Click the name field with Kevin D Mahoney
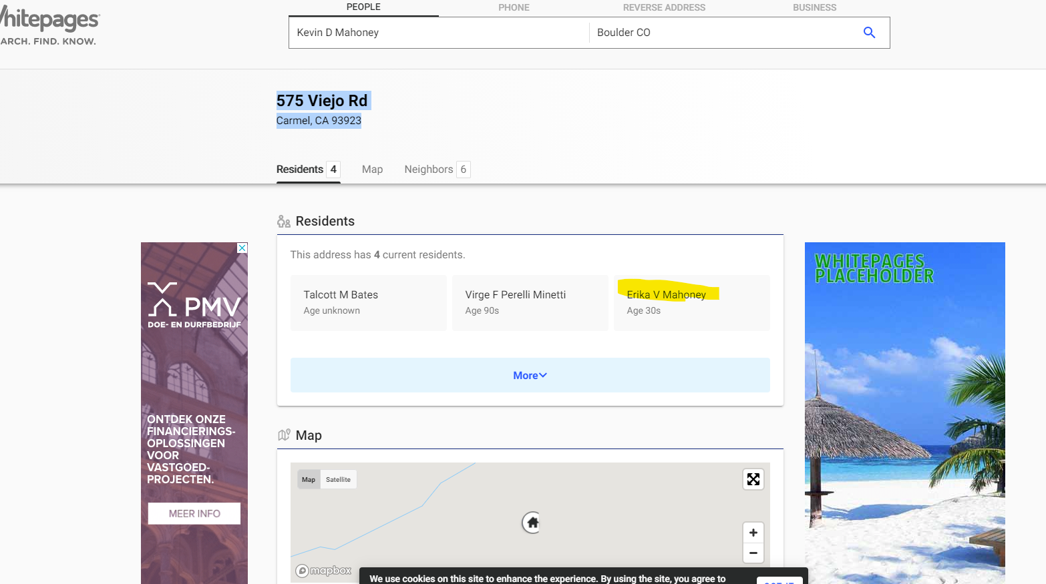 439,33
